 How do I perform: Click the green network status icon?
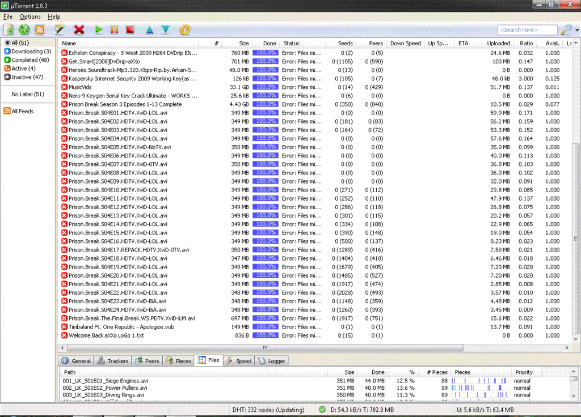(322, 410)
